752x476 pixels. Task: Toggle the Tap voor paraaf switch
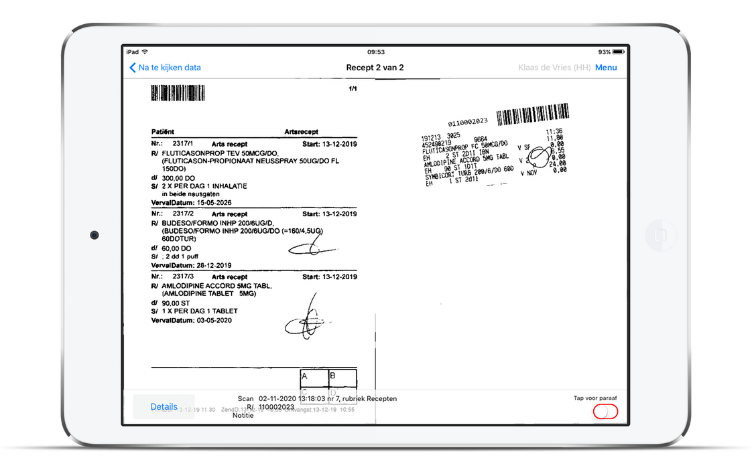click(x=605, y=411)
